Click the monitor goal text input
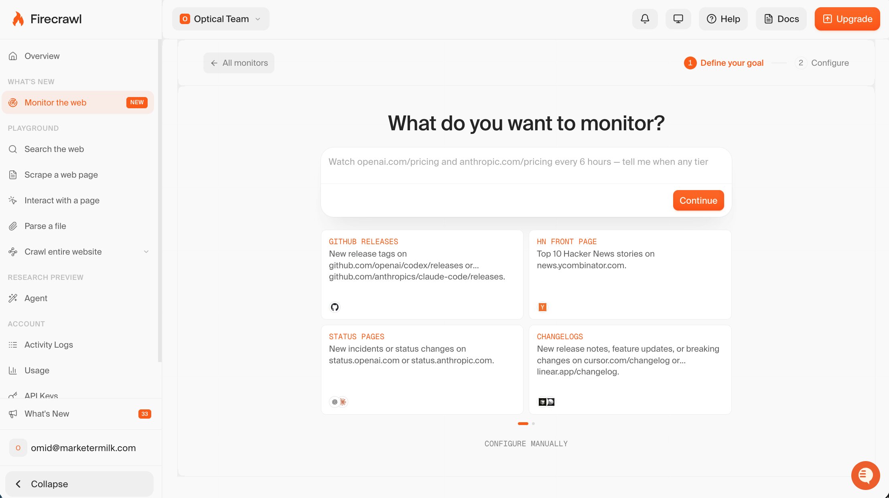 (x=526, y=165)
